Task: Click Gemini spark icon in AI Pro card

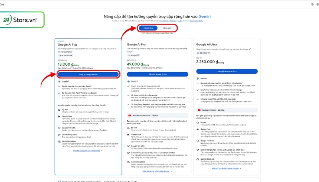Action: click(128, 81)
